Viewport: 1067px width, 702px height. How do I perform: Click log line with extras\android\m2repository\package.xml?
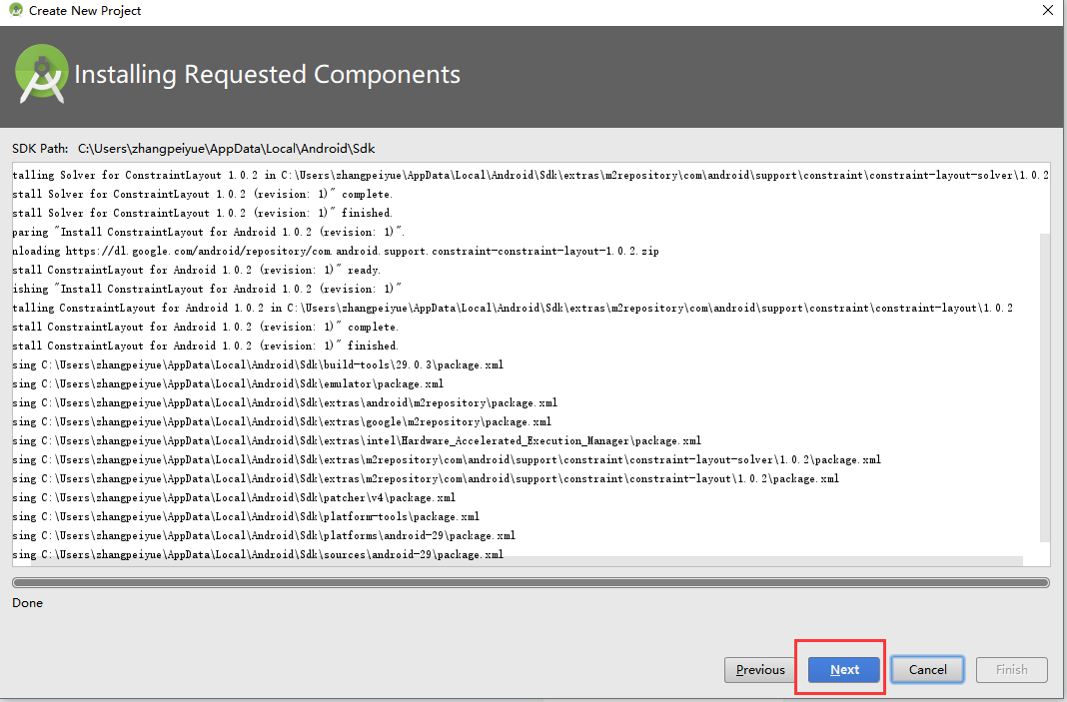tap(285, 402)
